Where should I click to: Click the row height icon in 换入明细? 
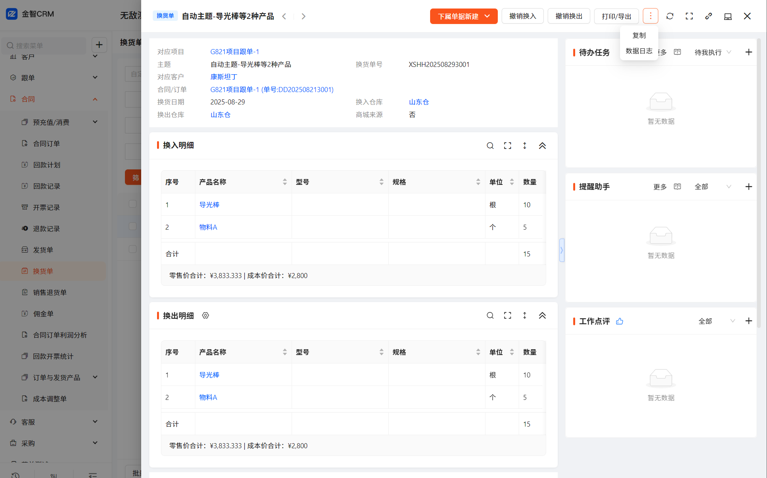pos(525,146)
